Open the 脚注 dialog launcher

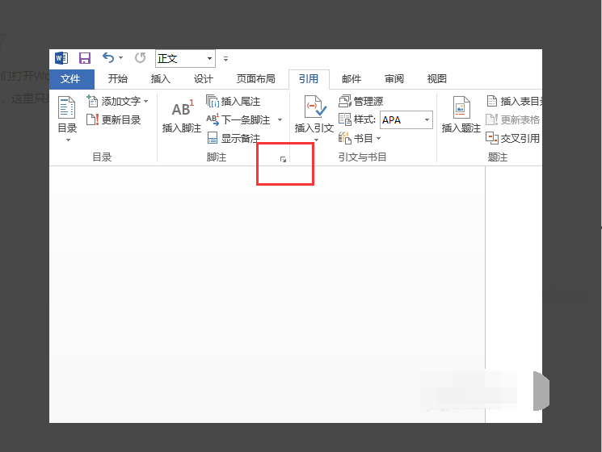(x=283, y=160)
